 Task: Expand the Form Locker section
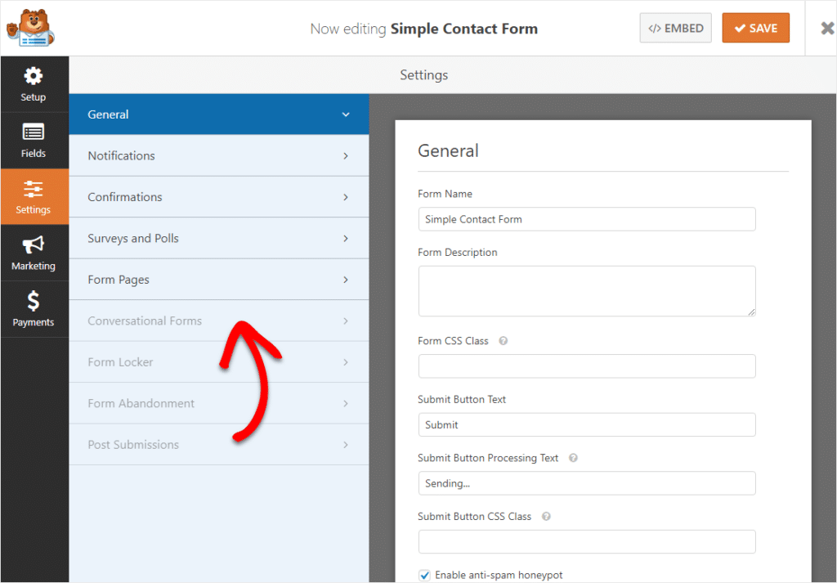coord(218,361)
